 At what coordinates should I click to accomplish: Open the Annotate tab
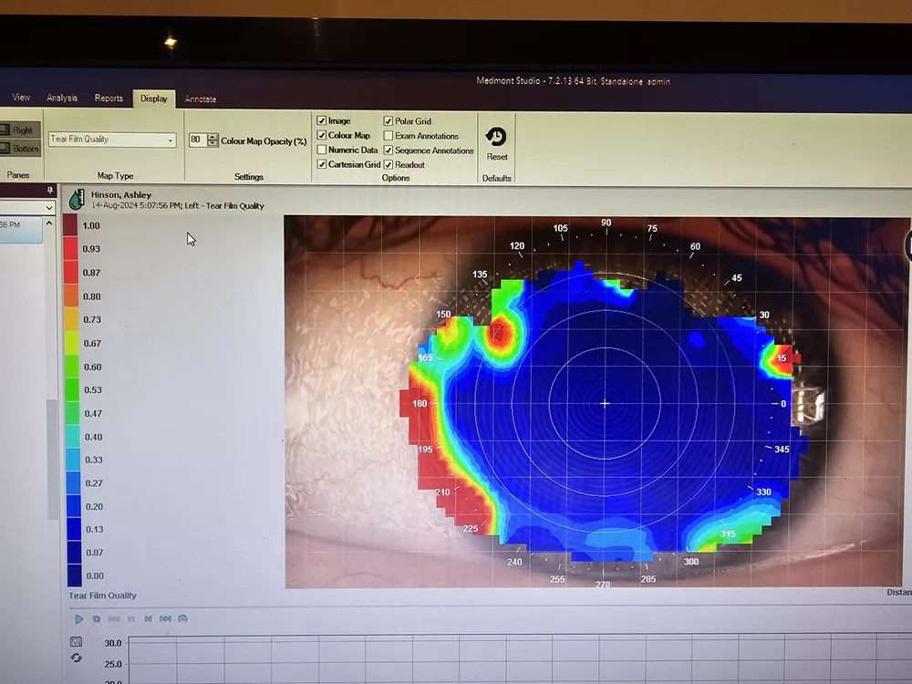click(201, 98)
